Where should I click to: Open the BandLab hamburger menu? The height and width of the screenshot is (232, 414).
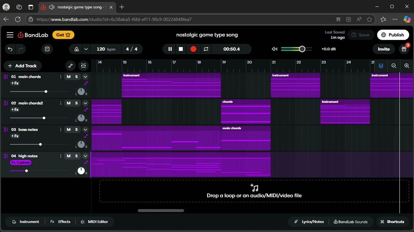click(x=10, y=35)
